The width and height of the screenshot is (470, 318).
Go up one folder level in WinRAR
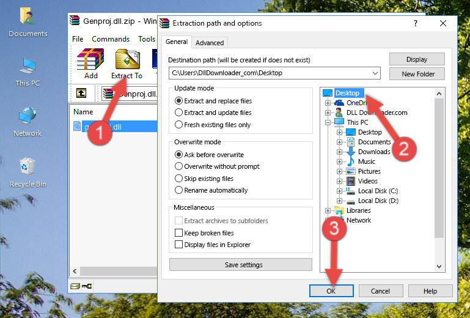pos(81,93)
